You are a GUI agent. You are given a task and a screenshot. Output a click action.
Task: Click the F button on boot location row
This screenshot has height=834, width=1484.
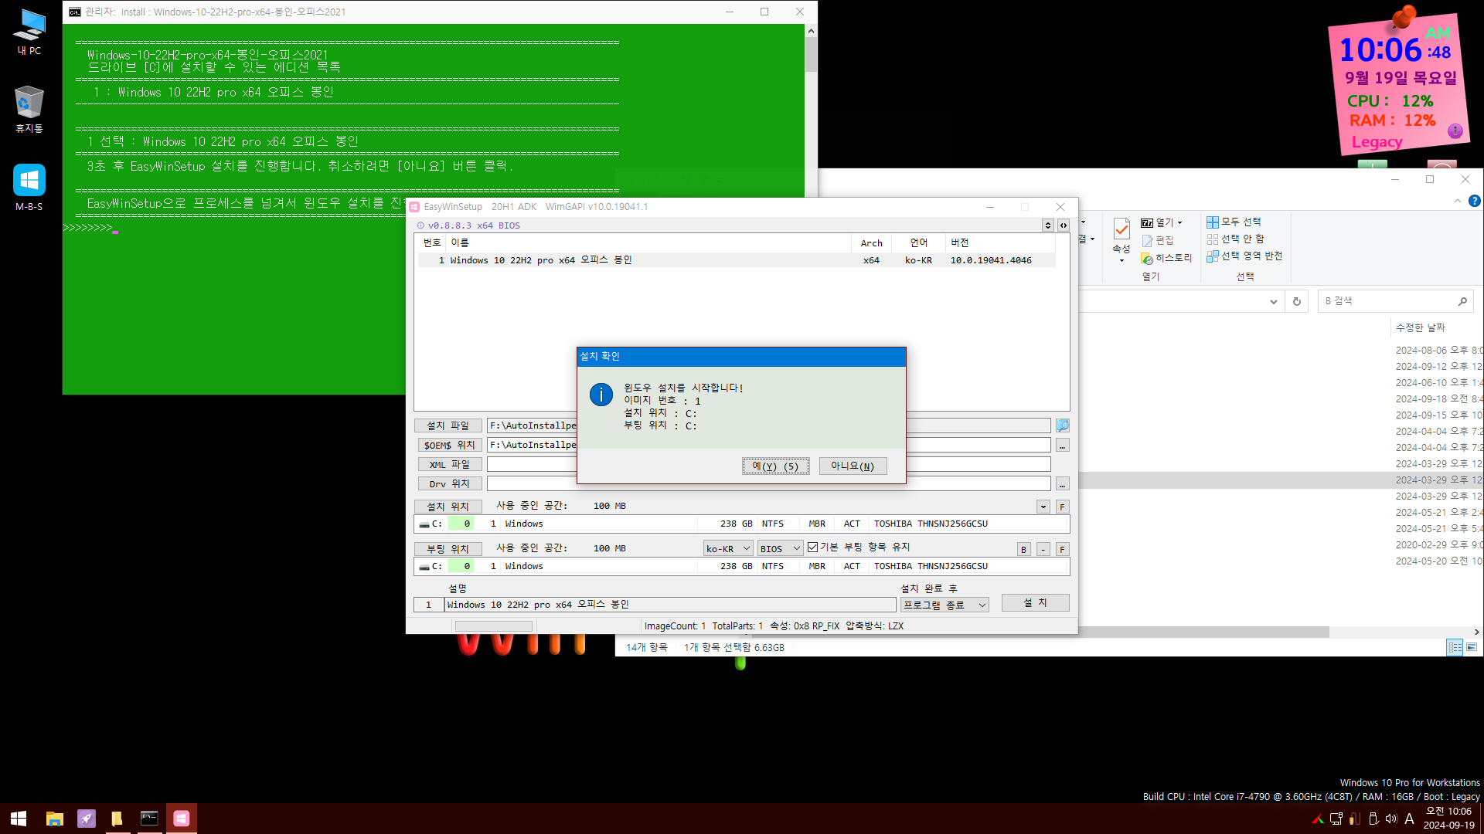1063,549
